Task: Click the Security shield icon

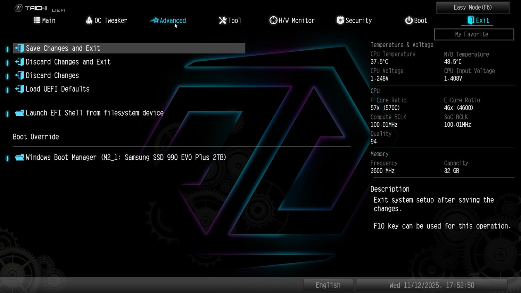Action: click(x=340, y=20)
